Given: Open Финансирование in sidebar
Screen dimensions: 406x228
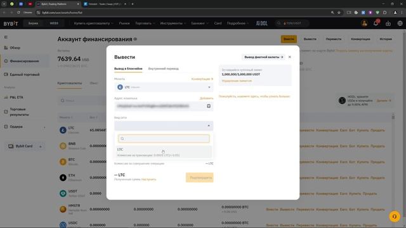Looking at the screenshot, I should pyautogui.click(x=24, y=61).
